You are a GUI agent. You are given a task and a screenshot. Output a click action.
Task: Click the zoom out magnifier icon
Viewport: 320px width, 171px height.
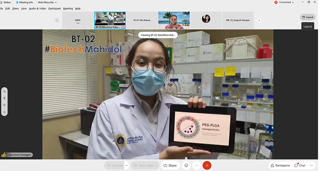click(x=4, y=112)
